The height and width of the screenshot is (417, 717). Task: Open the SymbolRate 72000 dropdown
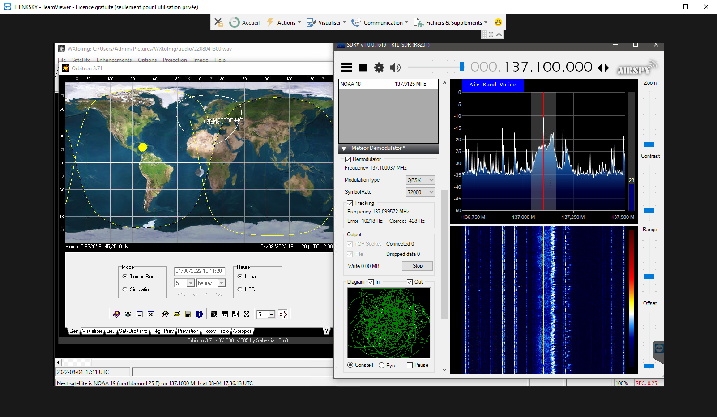[x=421, y=192]
